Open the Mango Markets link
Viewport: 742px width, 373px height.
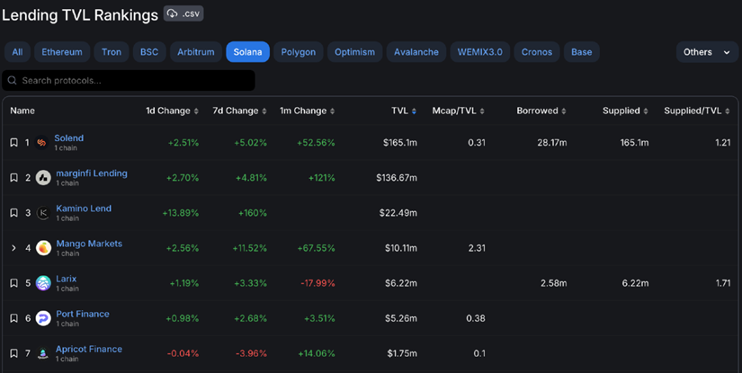(89, 244)
